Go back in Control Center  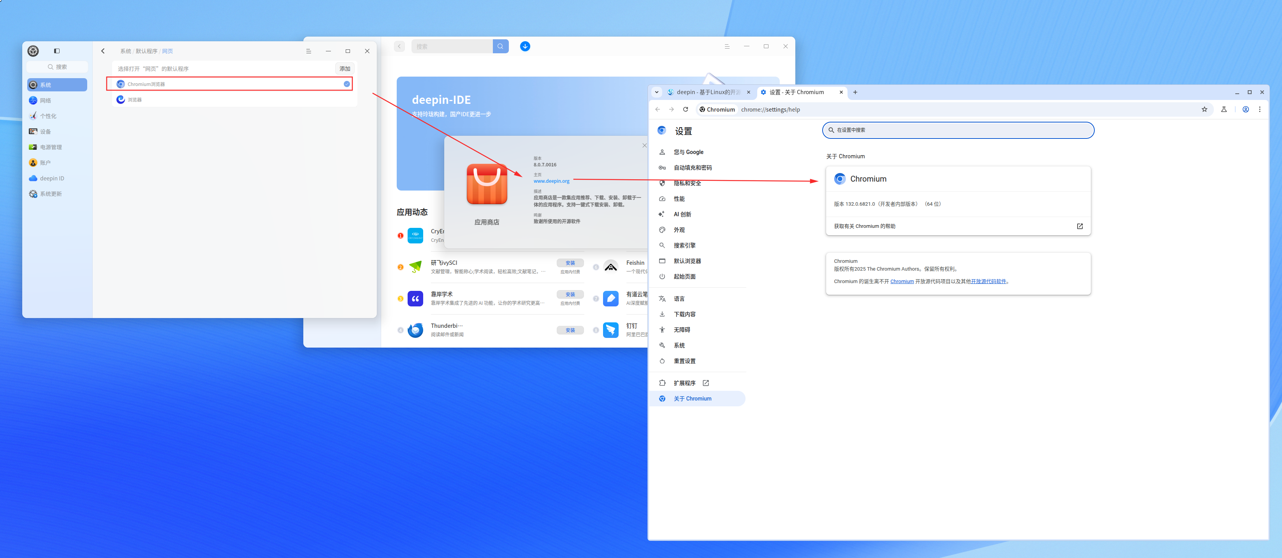(x=103, y=51)
